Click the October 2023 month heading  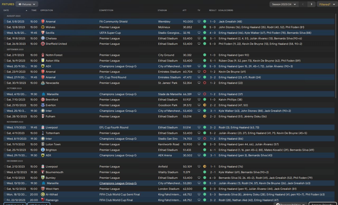coord(14,88)
